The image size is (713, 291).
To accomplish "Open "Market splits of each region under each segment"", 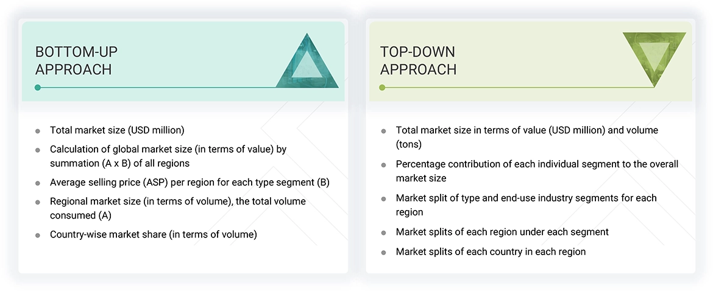I will click(x=502, y=231).
